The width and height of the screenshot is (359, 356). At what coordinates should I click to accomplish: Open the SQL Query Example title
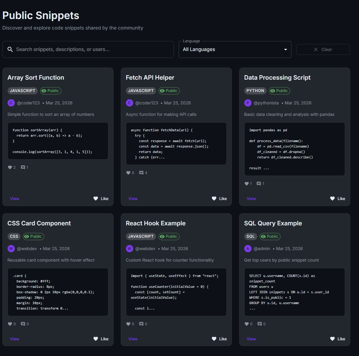[273, 223]
